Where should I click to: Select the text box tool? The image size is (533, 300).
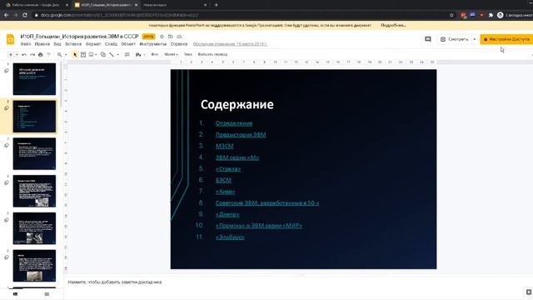(x=83, y=54)
